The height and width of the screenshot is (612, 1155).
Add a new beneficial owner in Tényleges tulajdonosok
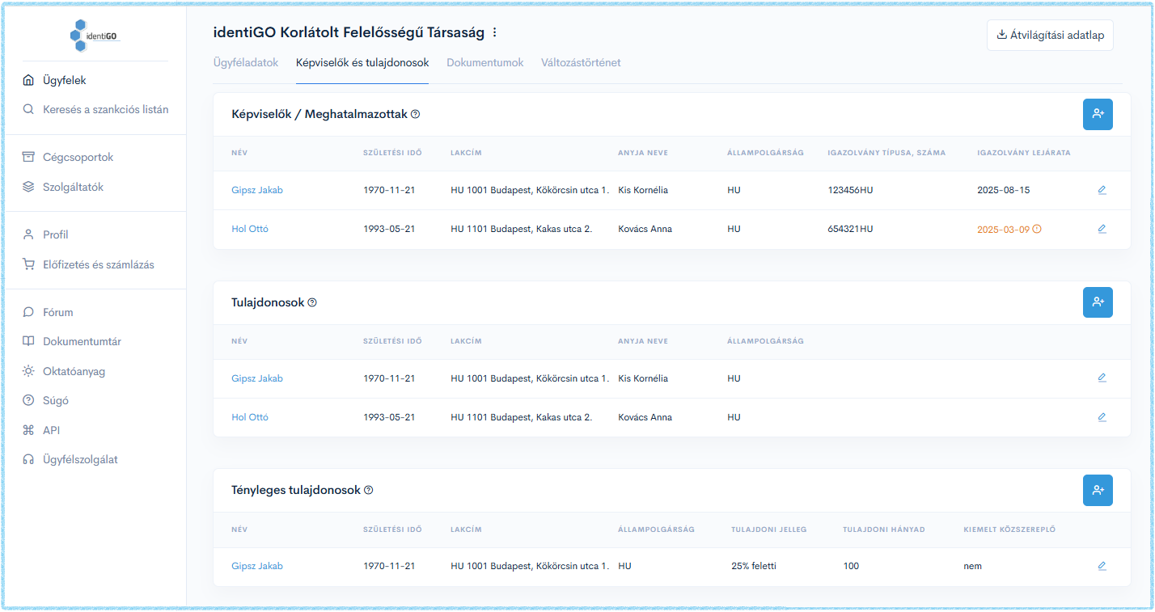pyautogui.click(x=1098, y=490)
